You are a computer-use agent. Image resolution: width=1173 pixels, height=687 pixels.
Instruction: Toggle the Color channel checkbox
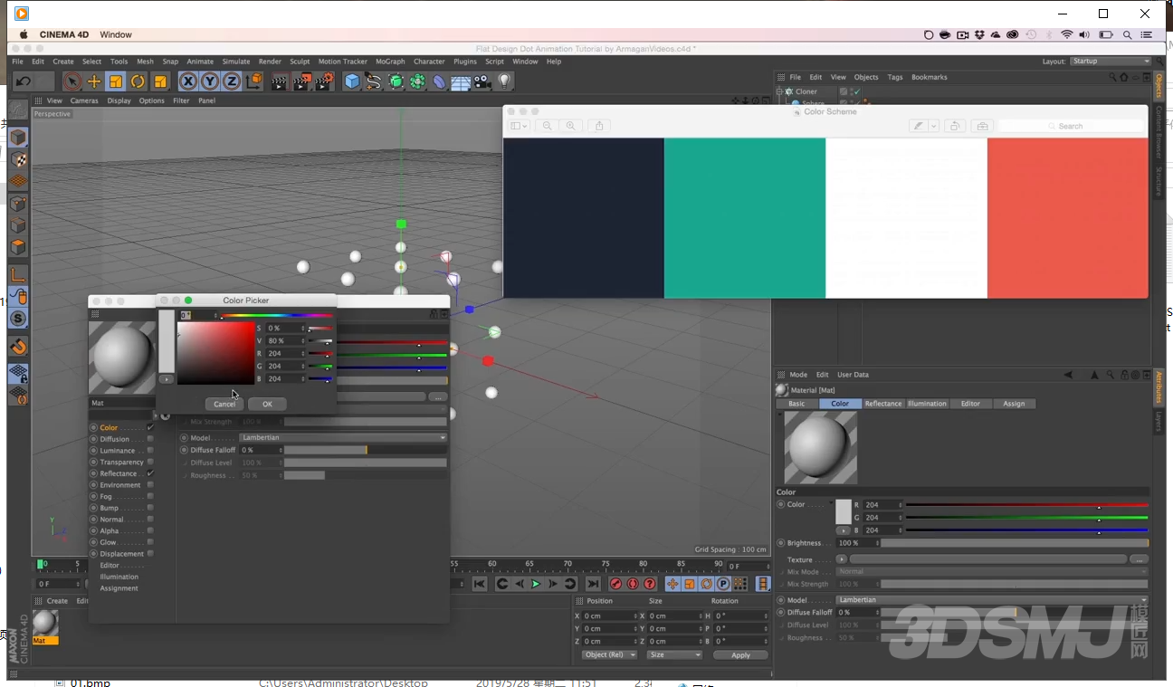coord(150,427)
